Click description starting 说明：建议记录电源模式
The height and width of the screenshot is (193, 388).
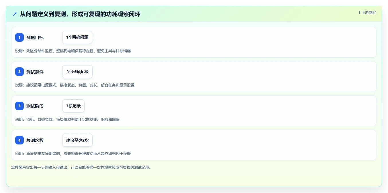coord(75,85)
